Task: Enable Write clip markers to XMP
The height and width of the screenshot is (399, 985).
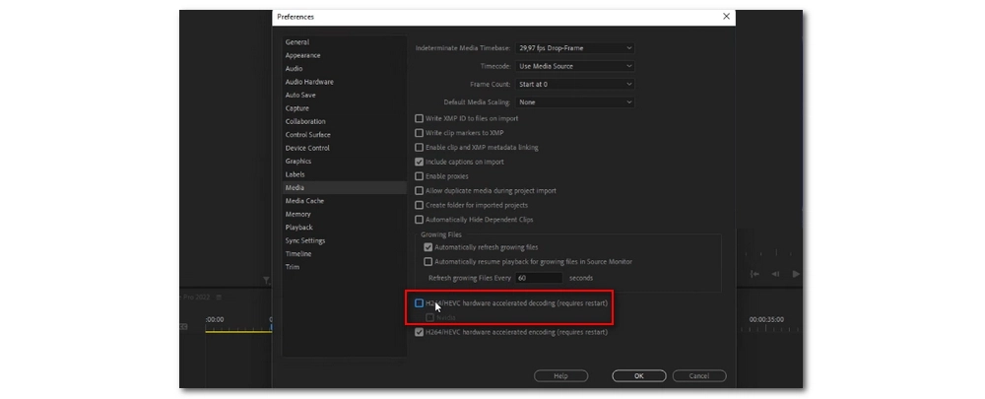Action: pos(419,133)
